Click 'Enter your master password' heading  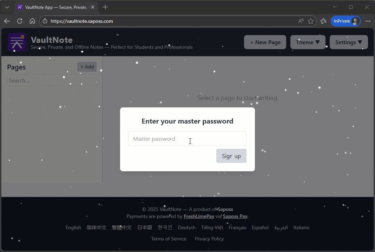point(187,121)
